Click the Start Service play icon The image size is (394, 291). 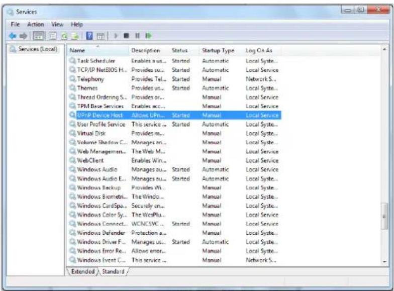(116, 36)
